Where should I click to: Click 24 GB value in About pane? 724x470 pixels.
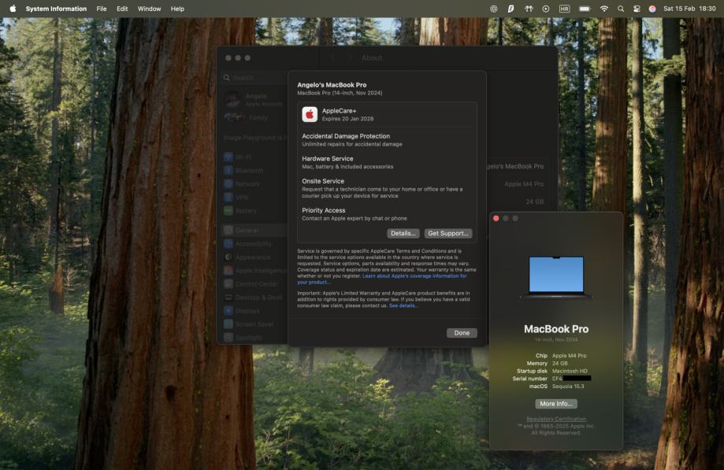[535, 202]
